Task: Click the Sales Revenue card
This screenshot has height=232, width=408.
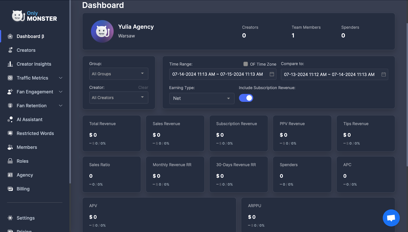Action: tap(175, 133)
